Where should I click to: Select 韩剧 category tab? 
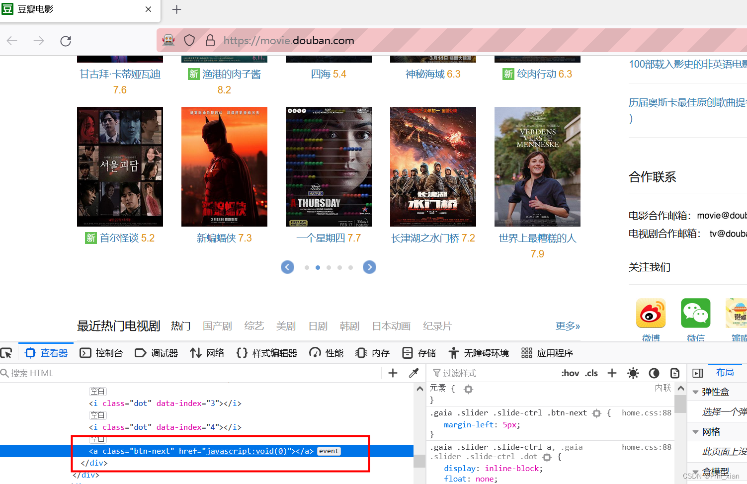(349, 326)
